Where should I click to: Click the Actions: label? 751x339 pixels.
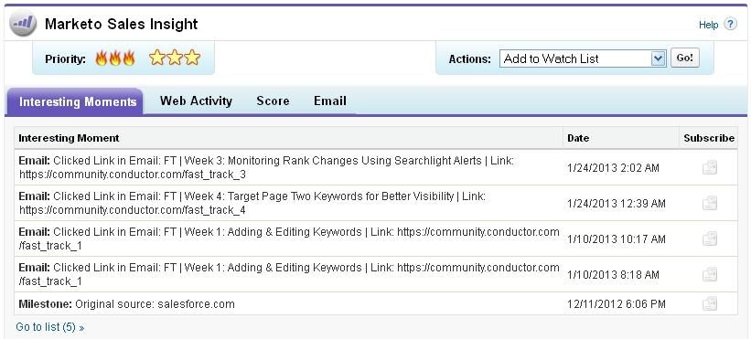(470, 59)
